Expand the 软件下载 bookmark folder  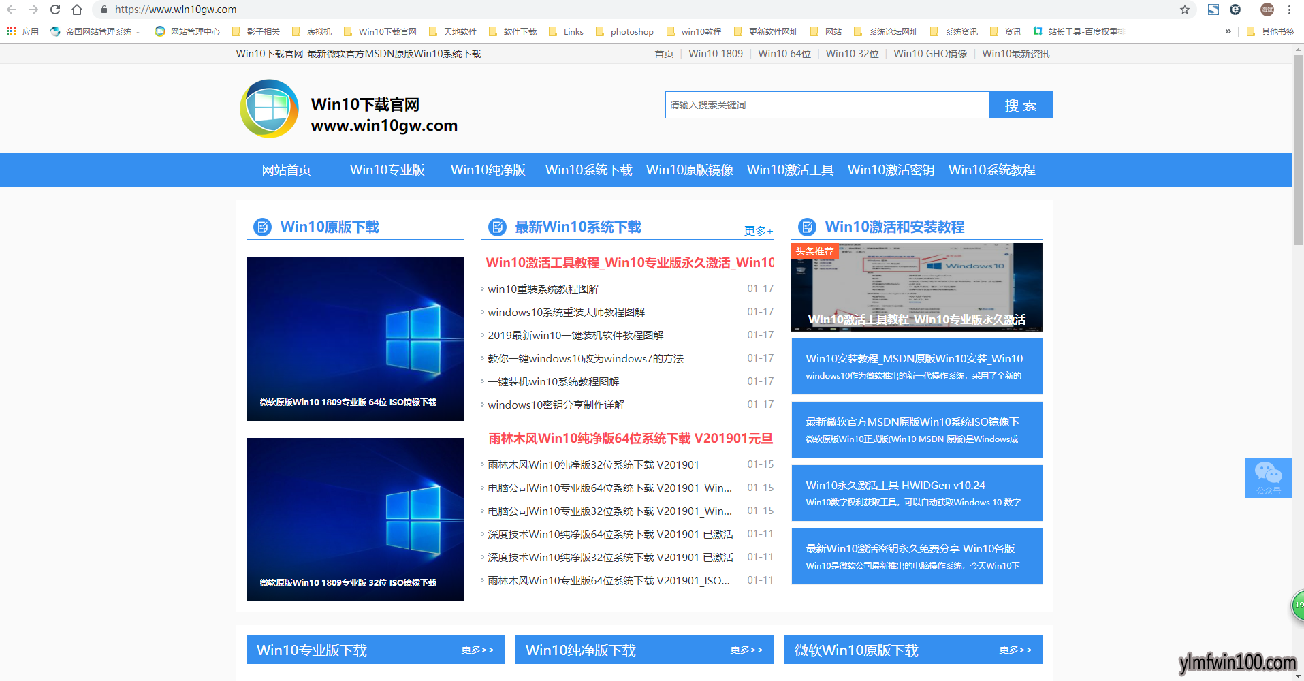[513, 31]
